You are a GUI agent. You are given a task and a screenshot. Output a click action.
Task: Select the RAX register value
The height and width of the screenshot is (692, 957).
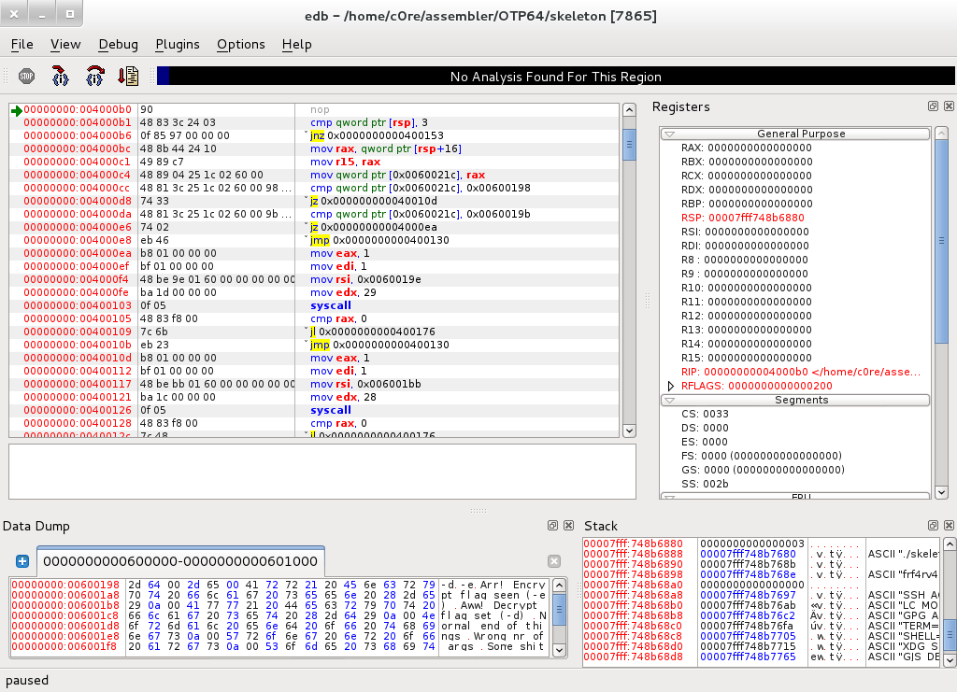[759, 148]
